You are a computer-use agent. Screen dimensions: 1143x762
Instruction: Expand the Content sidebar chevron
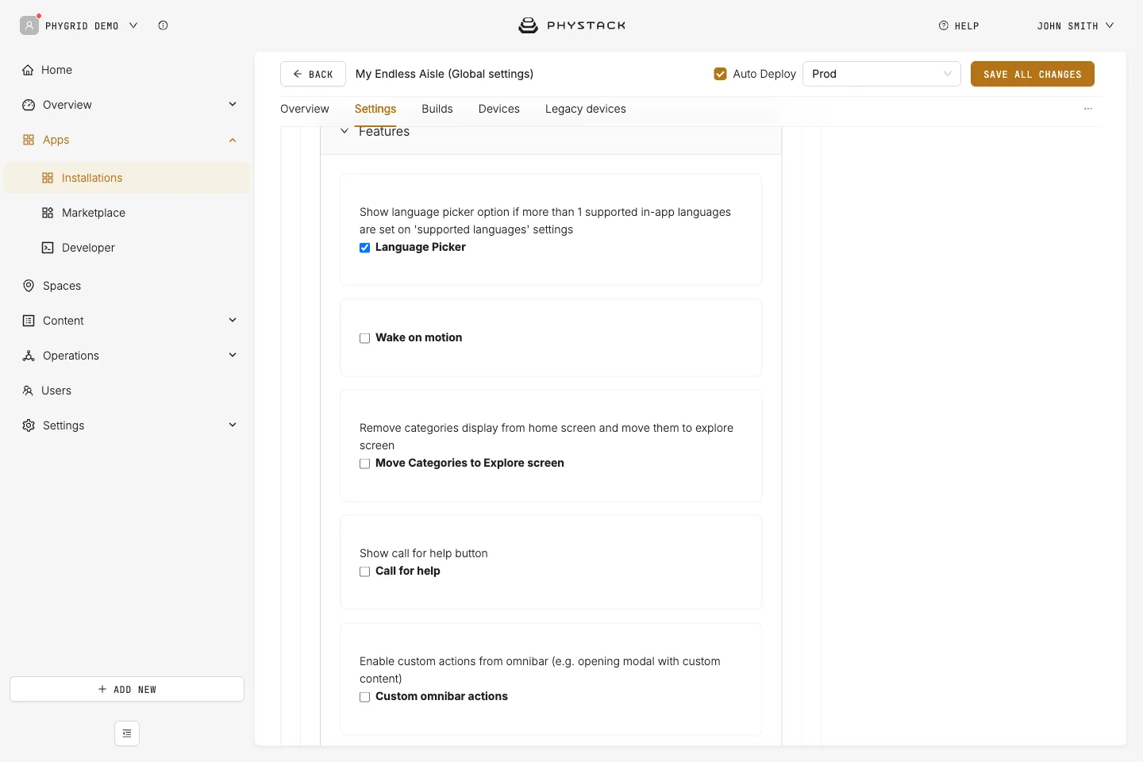click(x=233, y=320)
